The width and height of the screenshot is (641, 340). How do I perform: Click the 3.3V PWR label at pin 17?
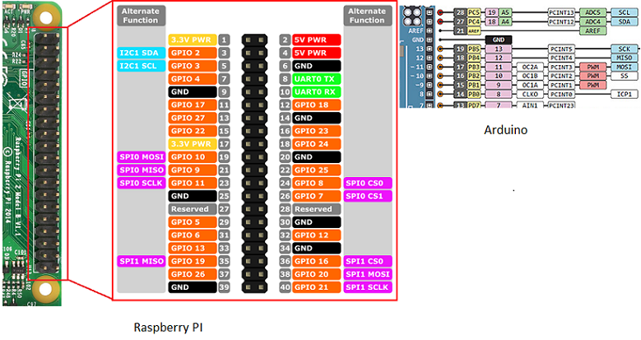point(193,144)
